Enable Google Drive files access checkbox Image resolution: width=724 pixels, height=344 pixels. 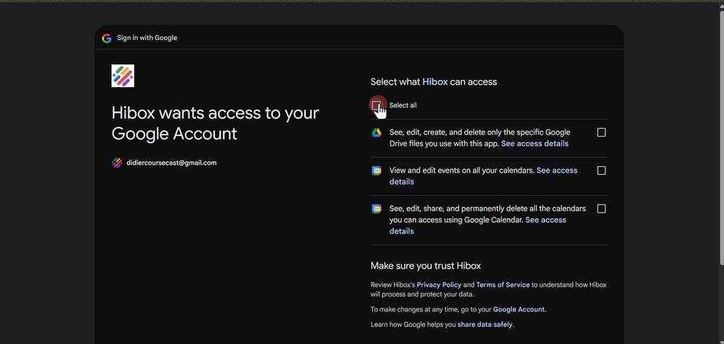[601, 132]
